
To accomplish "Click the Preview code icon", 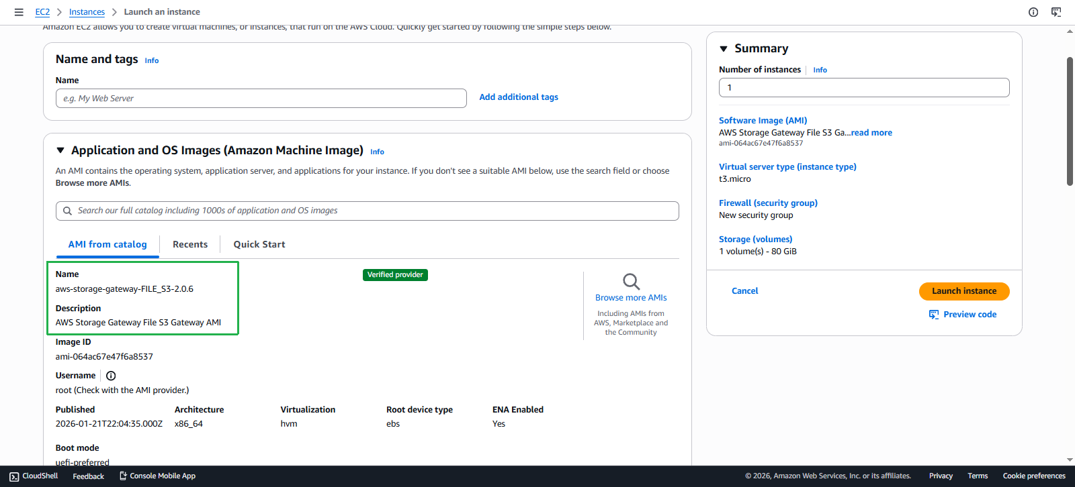I will coord(934,315).
